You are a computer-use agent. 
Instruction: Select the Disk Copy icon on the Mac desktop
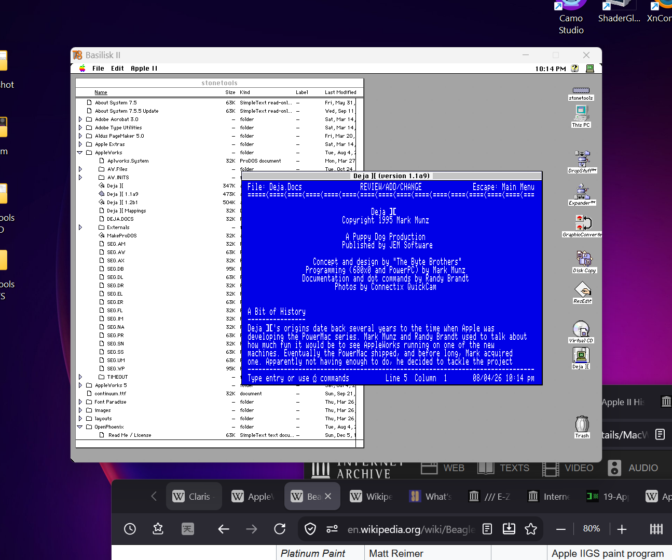coord(584,262)
